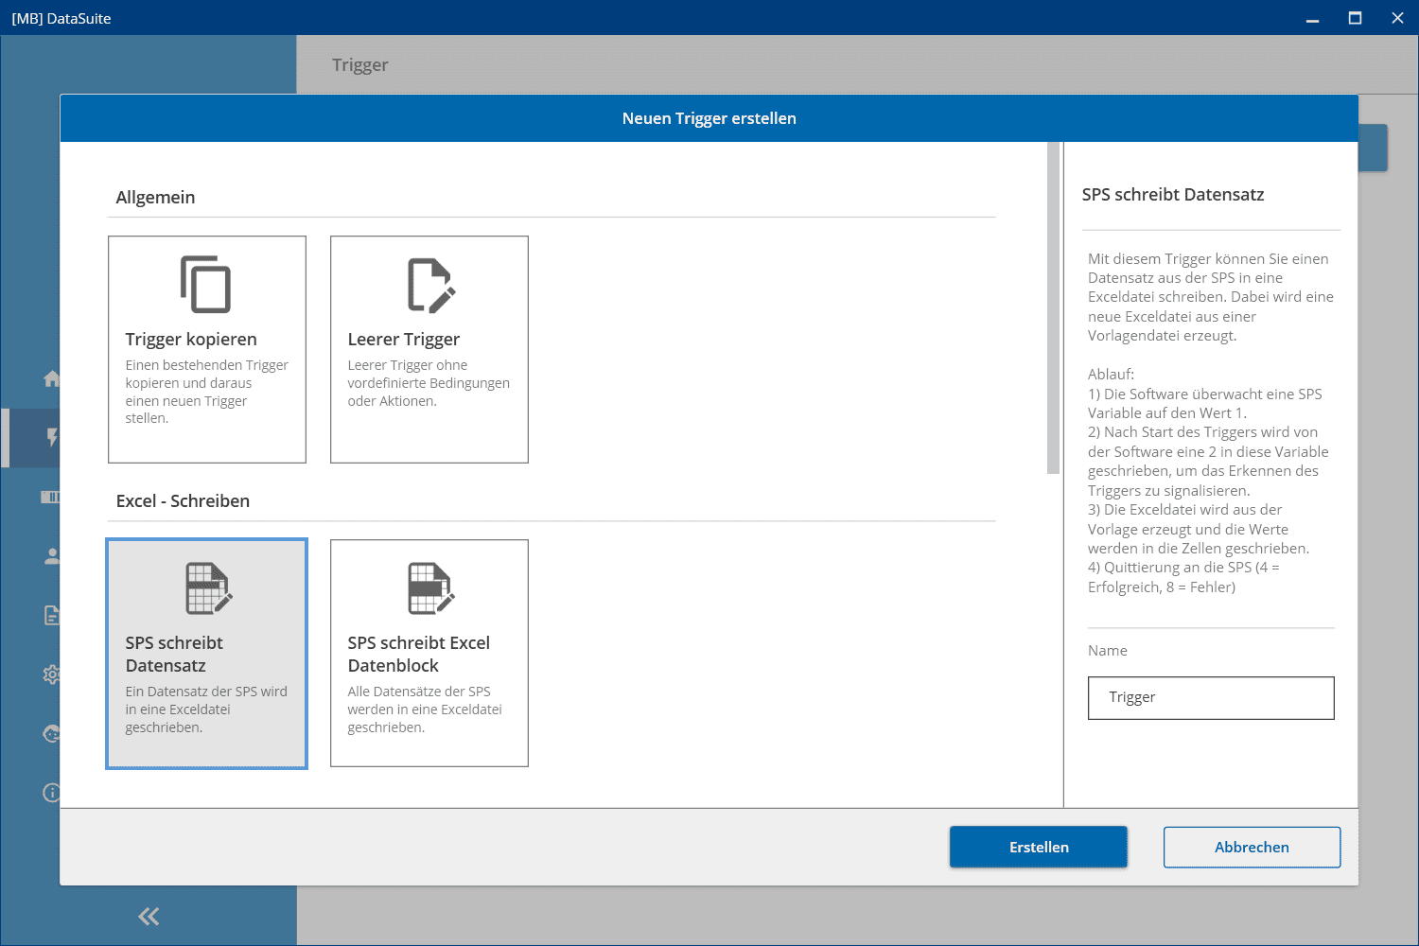Open the settings gear in the sidebar

pyautogui.click(x=52, y=674)
